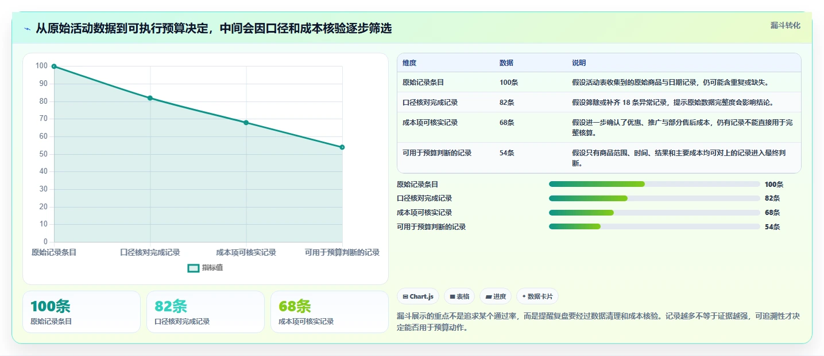Click the 漏斗转化 label in header
The image size is (824, 356).
pyautogui.click(x=785, y=25)
